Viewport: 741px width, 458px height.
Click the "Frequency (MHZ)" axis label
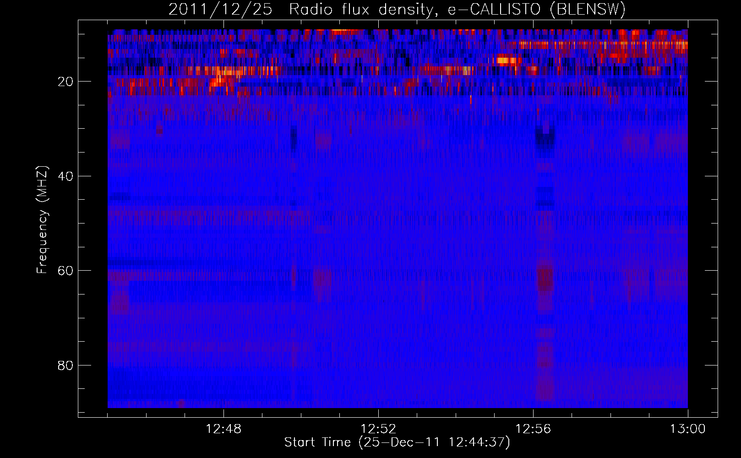pos(42,220)
